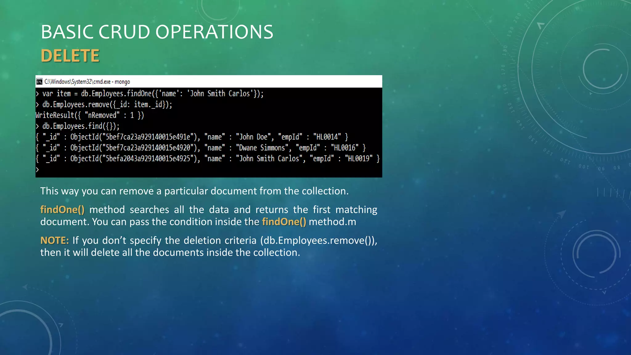Select the BASIC CRUD OPERATIONS heading

click(157, 32)
